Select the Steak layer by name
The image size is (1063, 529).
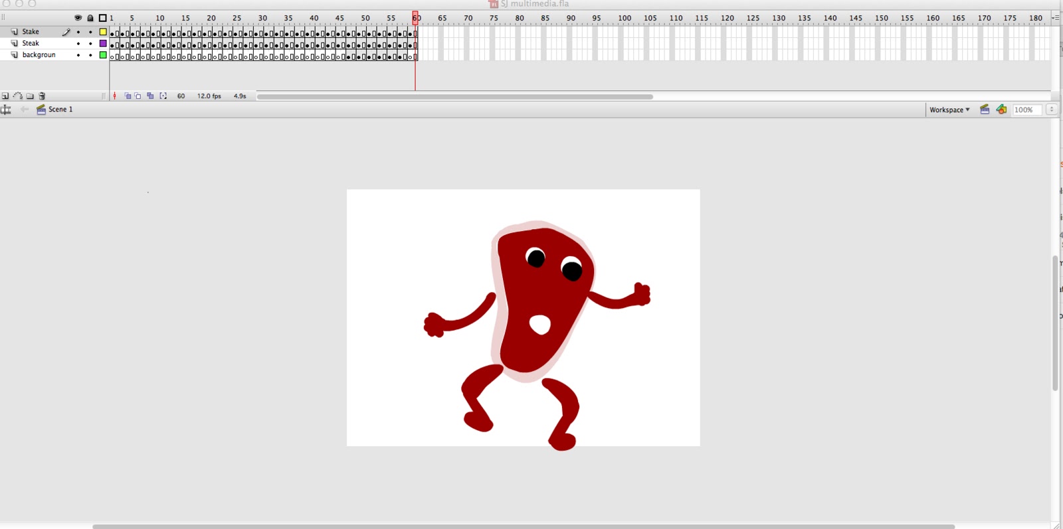tap(31, 43)
